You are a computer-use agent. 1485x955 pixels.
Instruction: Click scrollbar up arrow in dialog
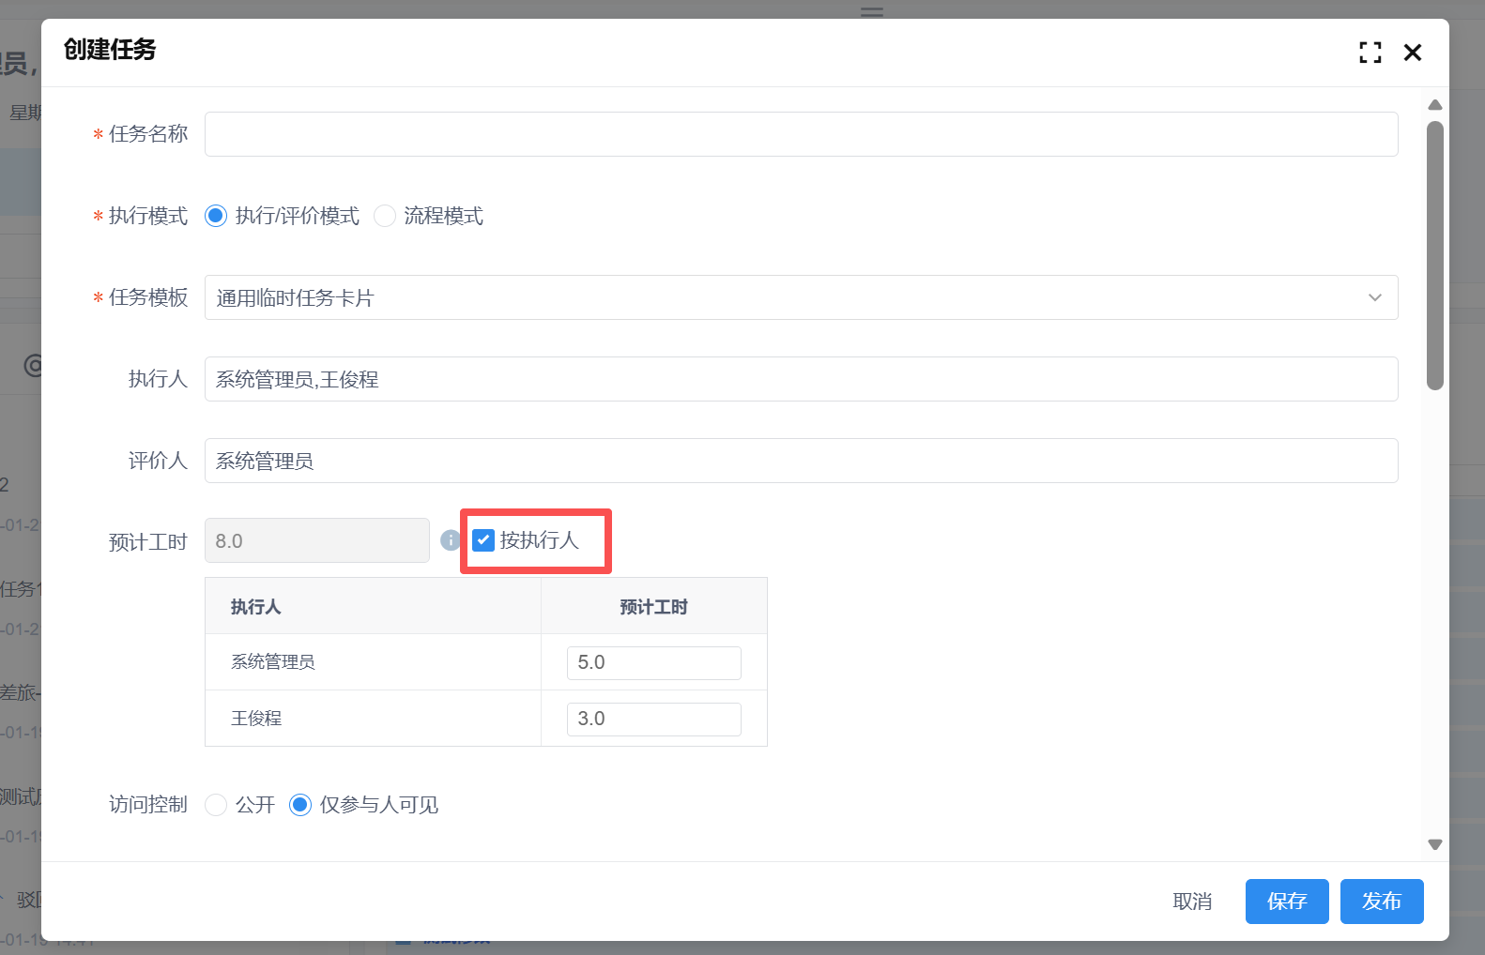(1434, 105)
